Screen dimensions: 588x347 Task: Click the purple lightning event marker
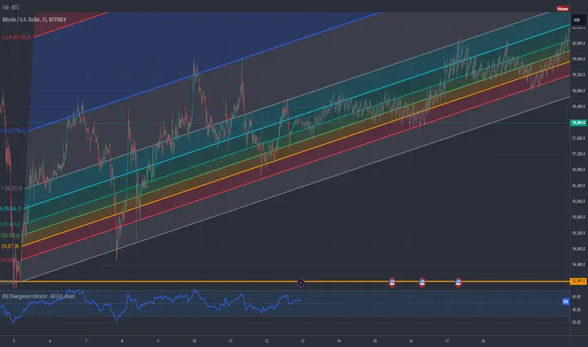point(301,283)
